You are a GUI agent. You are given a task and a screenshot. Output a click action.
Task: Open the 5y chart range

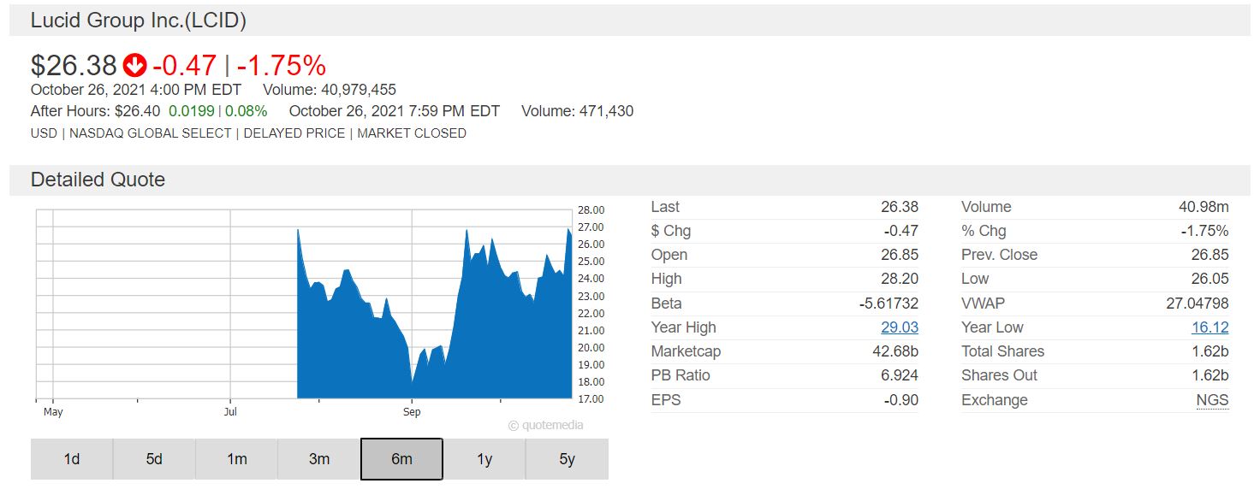[567, 459]
